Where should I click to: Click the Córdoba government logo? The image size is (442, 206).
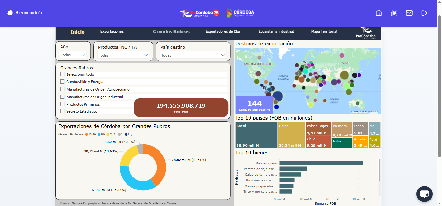point(240,13)
